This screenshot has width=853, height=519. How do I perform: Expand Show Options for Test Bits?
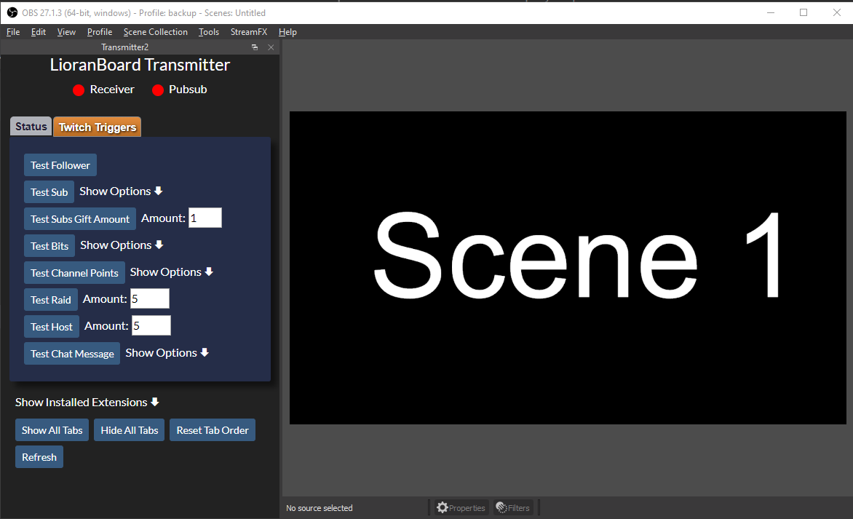click(122, 245)
